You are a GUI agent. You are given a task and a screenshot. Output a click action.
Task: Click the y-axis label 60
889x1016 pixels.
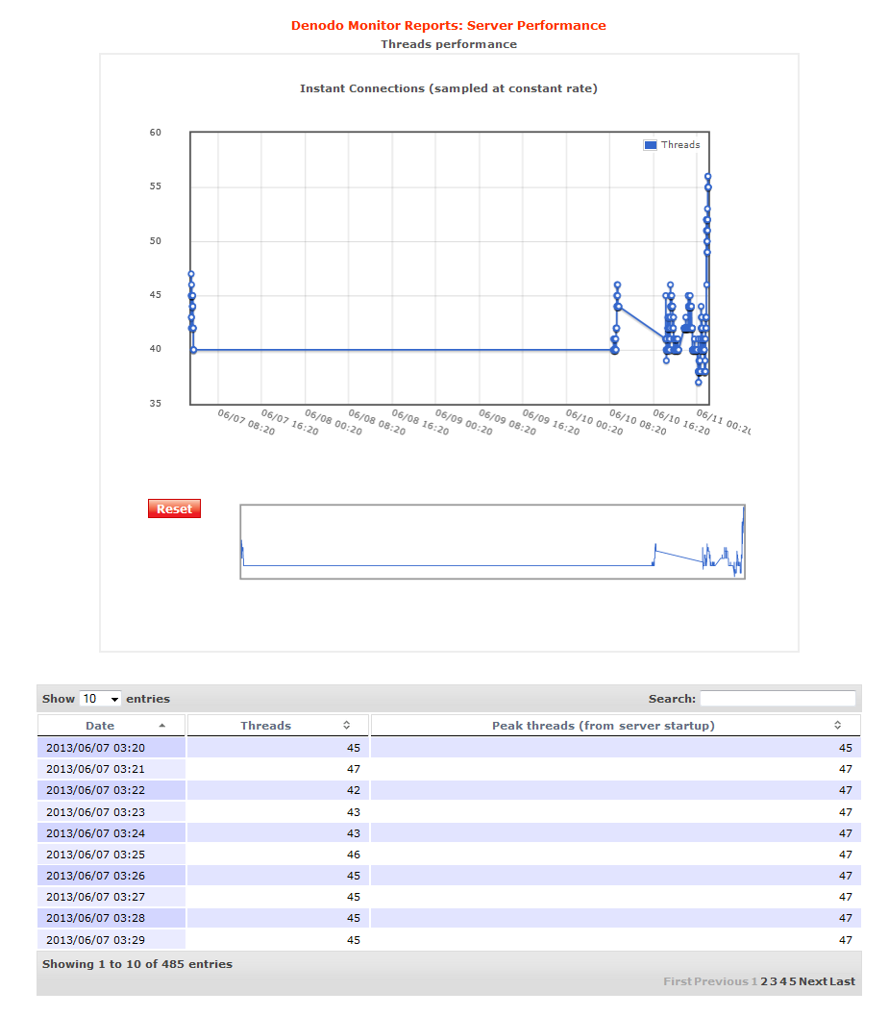click(x=156, y=133)
